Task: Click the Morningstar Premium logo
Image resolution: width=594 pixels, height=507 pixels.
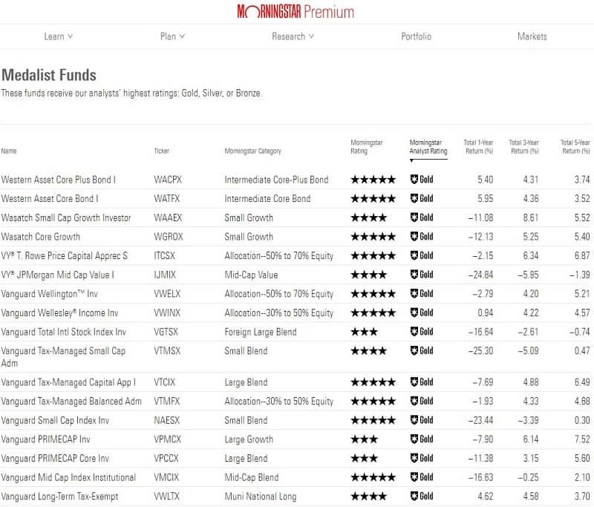Action: coord(296,11)
